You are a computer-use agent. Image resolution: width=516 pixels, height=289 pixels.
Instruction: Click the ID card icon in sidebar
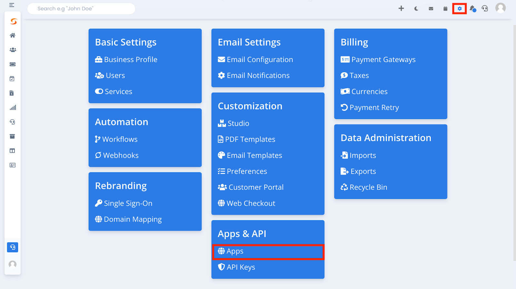13,165
